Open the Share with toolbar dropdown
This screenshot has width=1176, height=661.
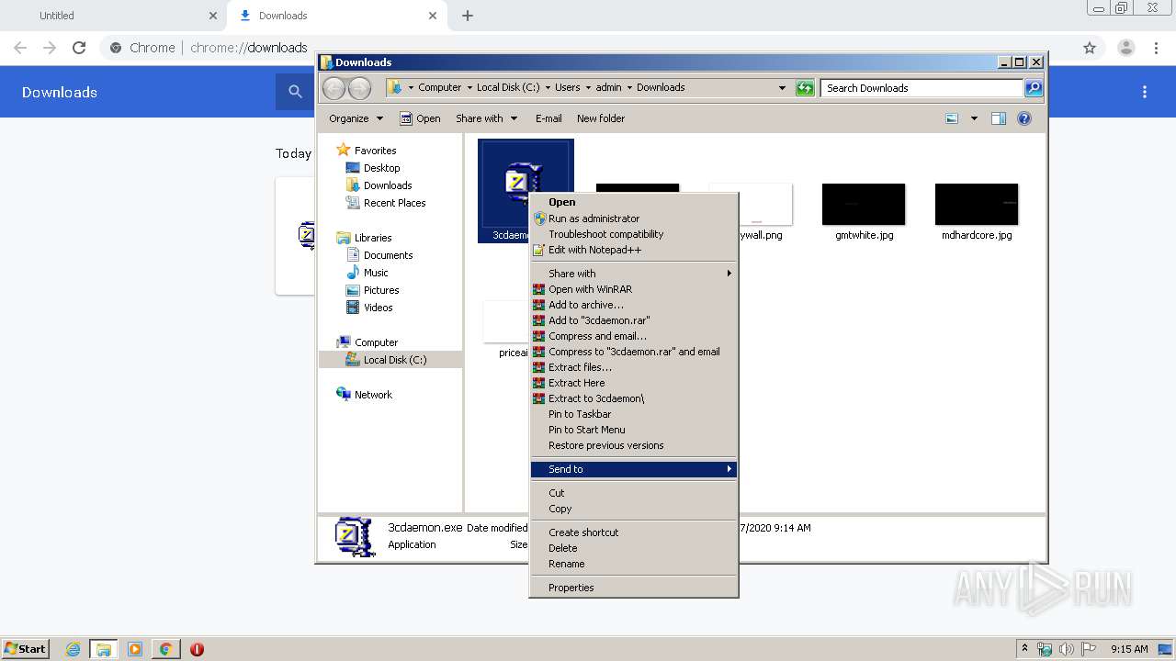487,118
